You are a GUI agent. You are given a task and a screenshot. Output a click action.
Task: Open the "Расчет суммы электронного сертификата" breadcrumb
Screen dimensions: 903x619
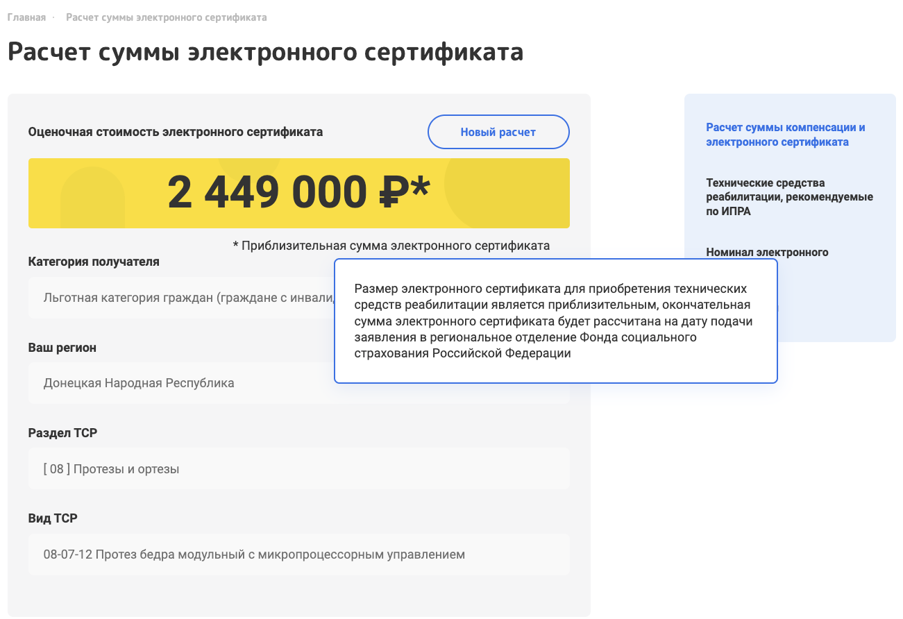tap(167, 17)
